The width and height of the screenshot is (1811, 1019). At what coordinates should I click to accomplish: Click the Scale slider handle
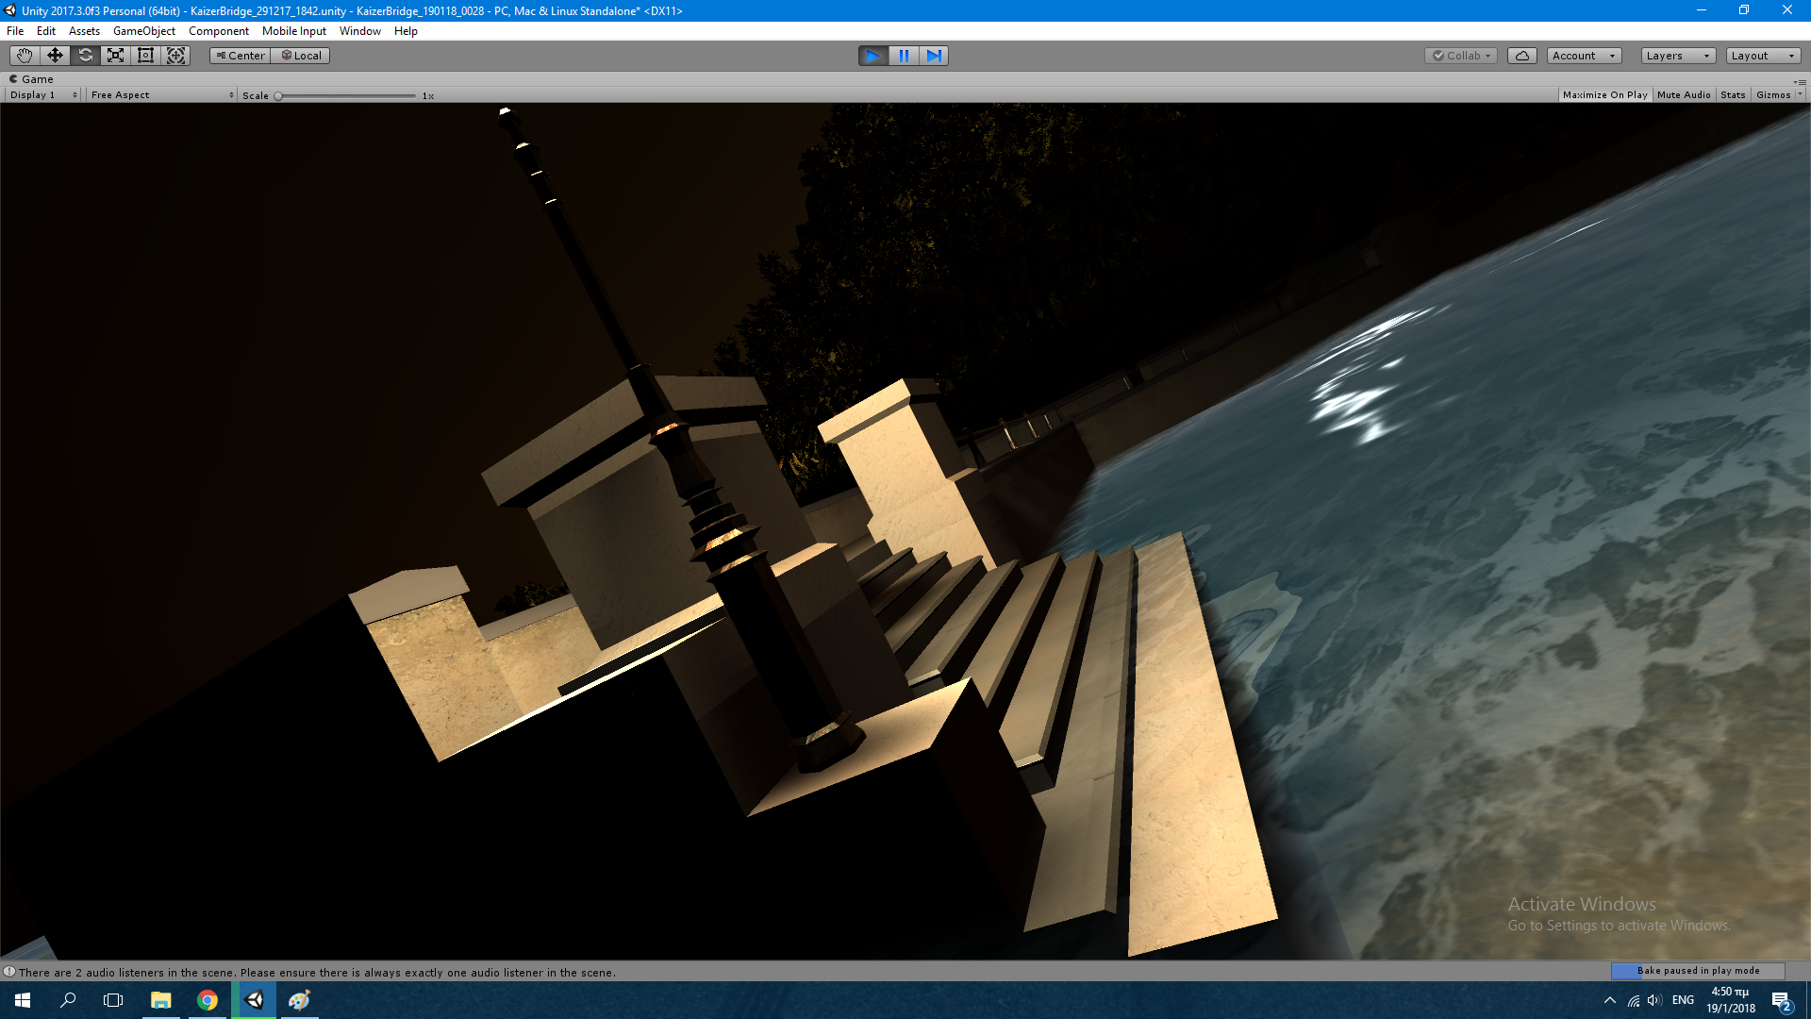click(278, 96)
